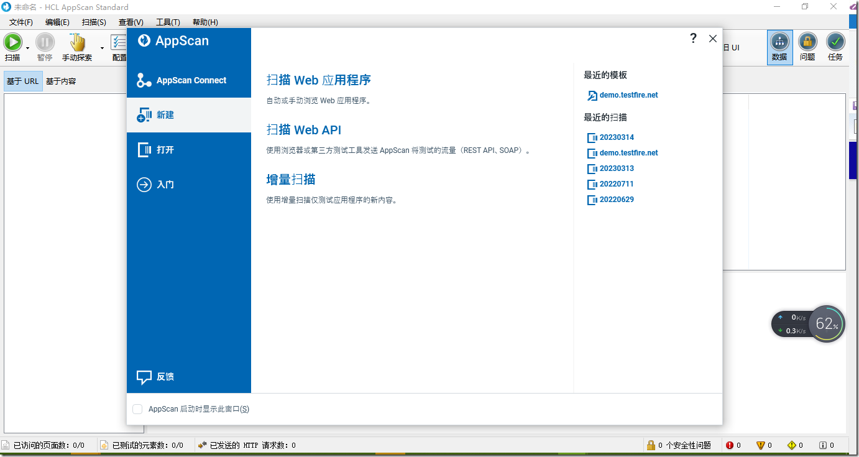Click 反馈 feedback in the sidebar
This screenshot has width=859, height=457.
(x=189, y=377)
